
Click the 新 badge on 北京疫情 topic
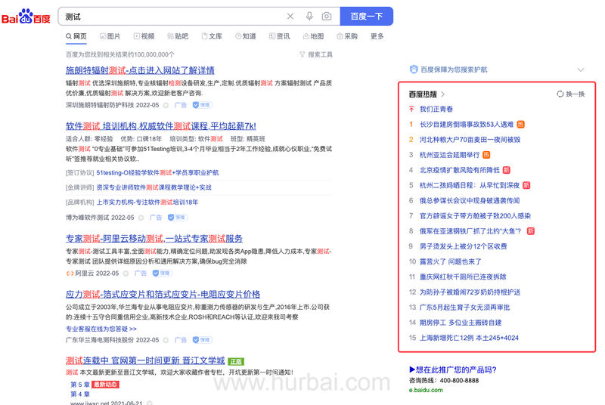tap(507, 170)
